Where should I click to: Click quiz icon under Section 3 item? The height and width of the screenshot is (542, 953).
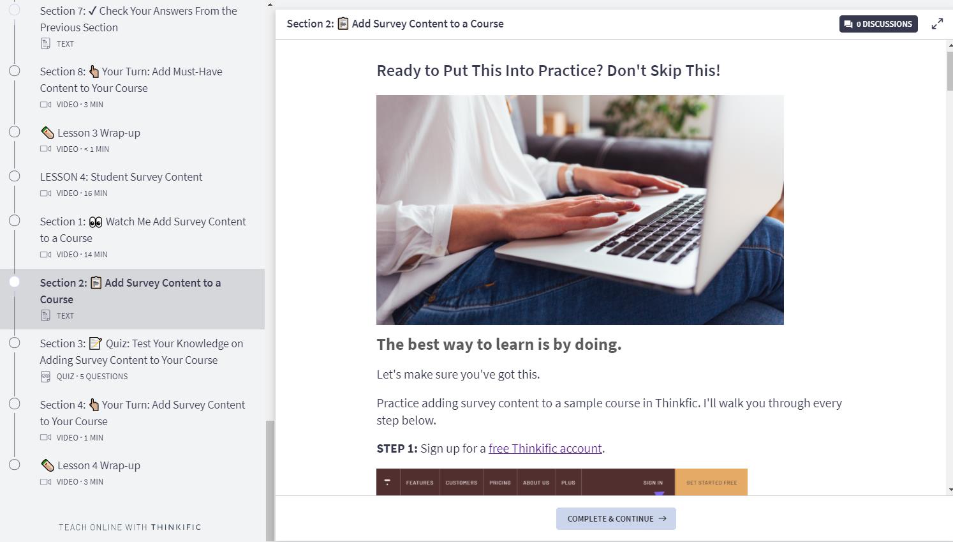click(x=45, y=376)
